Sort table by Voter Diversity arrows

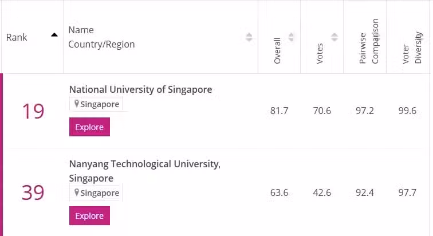419,37
